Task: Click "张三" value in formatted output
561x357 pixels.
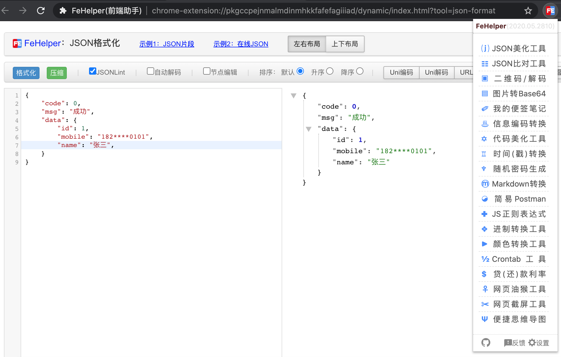Action: pyautogui.click(x=378, y=162)
